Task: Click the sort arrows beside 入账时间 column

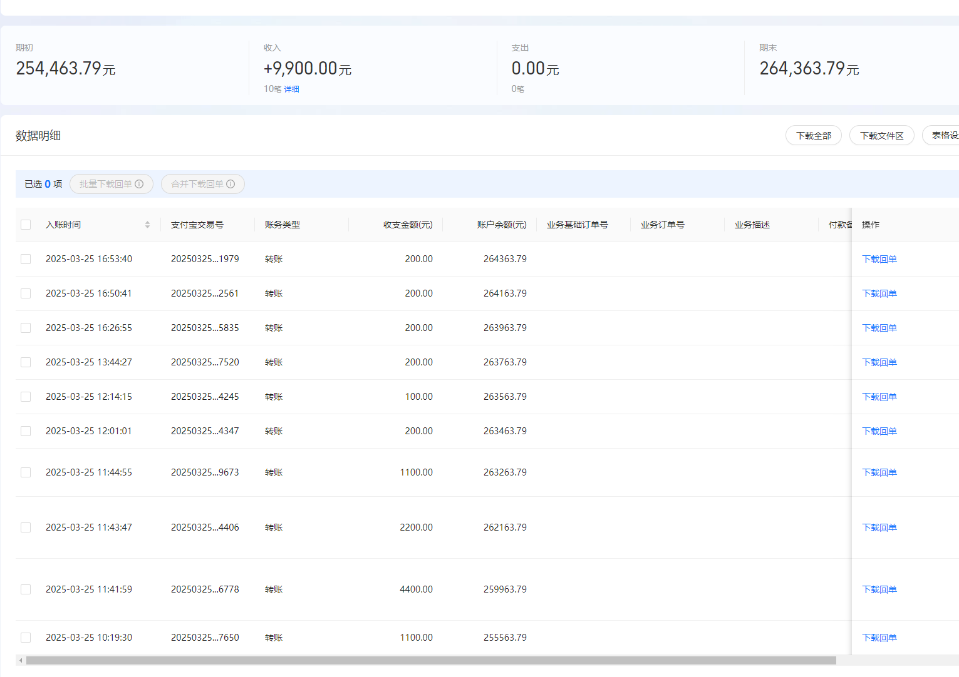Action: pyautogui.click(x=147, y=225)
